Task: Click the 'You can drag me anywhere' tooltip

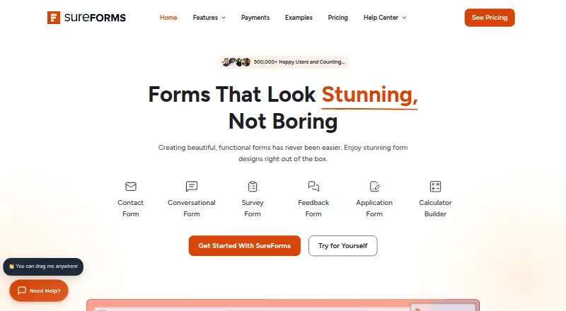Action: tap(43, 266)
